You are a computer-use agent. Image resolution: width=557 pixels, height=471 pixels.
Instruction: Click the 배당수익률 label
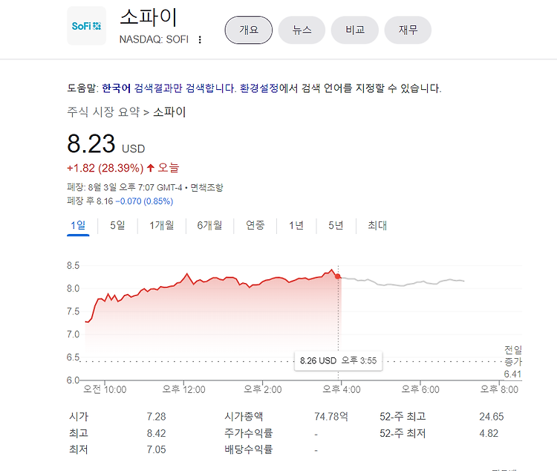[x=248, y=449]
